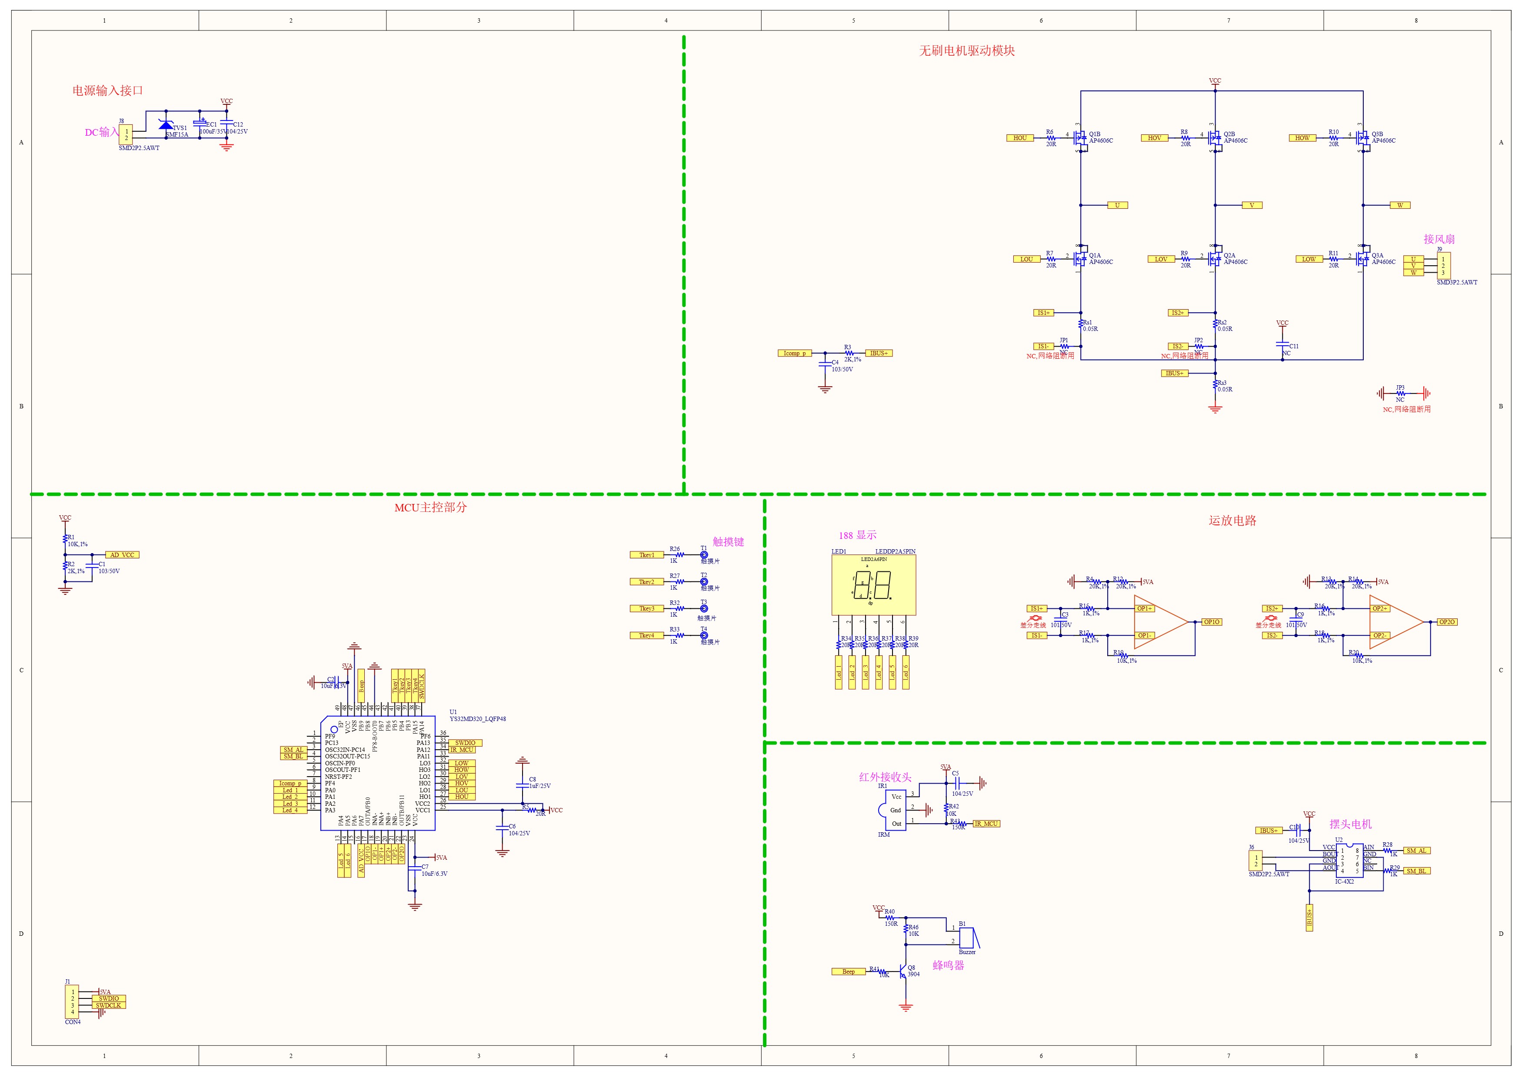Image resolution: width=1525 pixels, height=1078 pixels.
Task: Click the Rs1 0.05R shunt resistor
Action: (1081, 324)
